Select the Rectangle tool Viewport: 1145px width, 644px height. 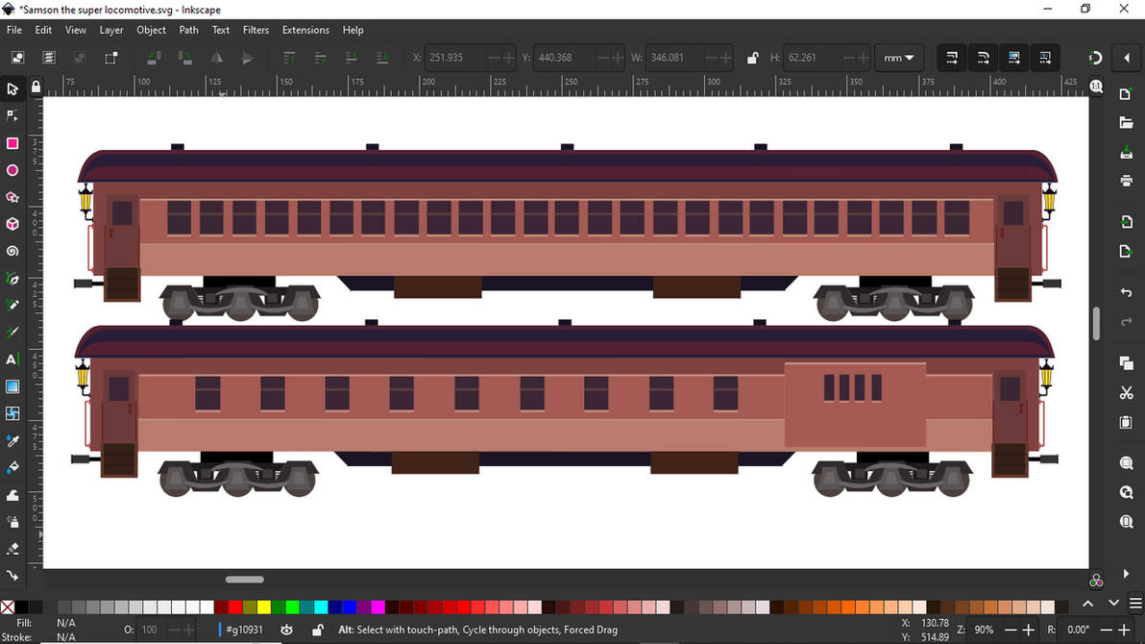click(12, 143)
